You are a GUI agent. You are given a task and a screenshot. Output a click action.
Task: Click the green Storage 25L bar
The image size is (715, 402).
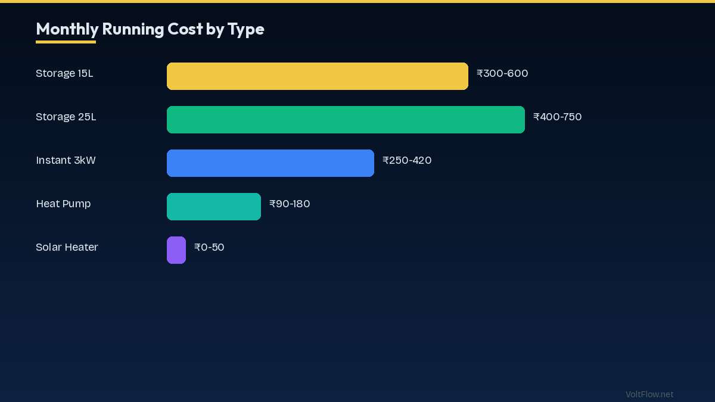(346, 120)
